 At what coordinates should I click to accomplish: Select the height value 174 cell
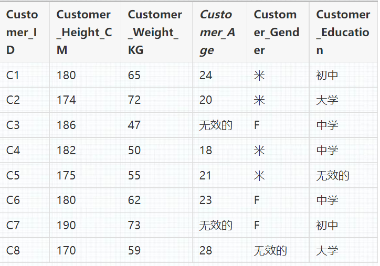[67, 100]
